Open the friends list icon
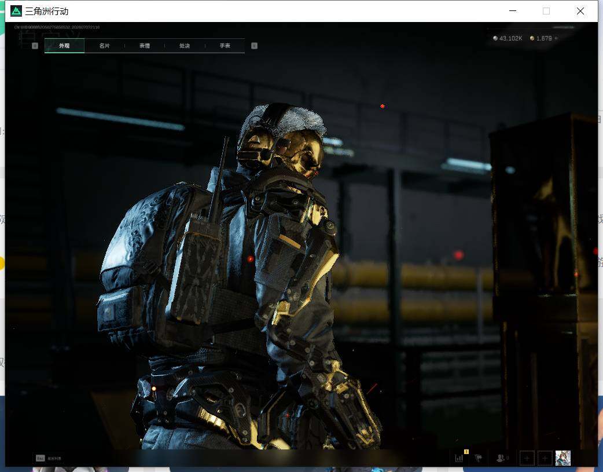 501,458
